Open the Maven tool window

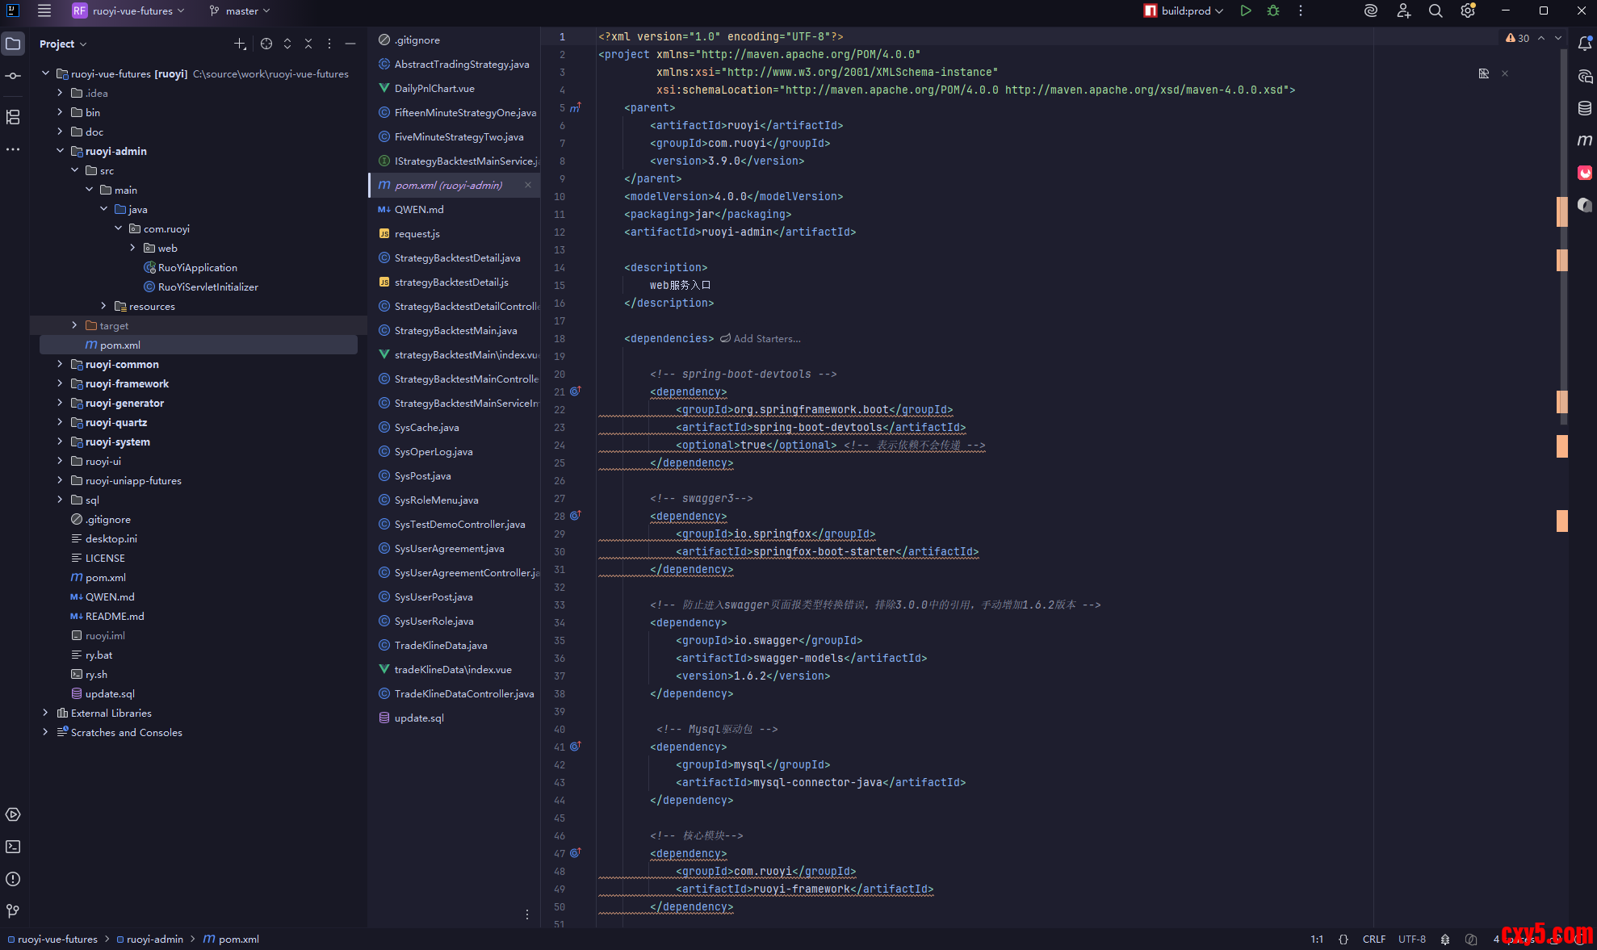click(1585, 140)
